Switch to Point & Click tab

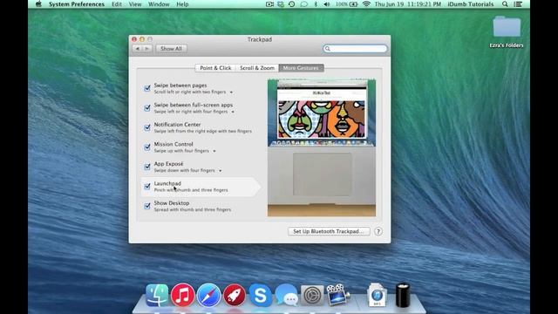215,68
